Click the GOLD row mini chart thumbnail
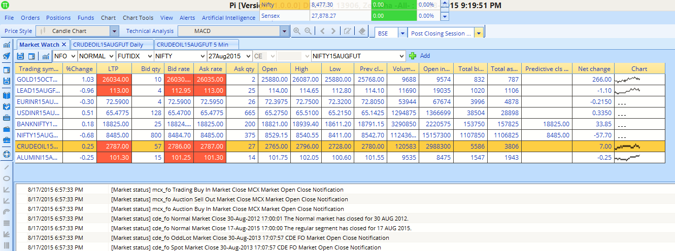The height and width of the screenshot is (251, 675). pyautogui.click(x=627, y=80)
